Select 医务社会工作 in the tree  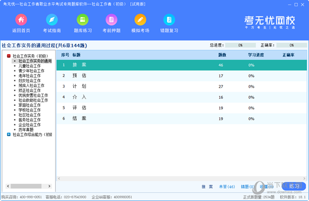coord(29,120)
